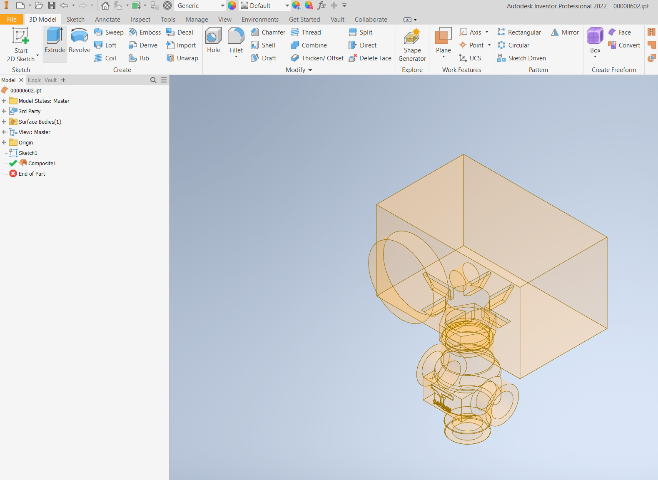The width and height of the screenshot is (658, 480).
Task: Undo the last action
Action: pyautogui.click(x=64, y=5)
